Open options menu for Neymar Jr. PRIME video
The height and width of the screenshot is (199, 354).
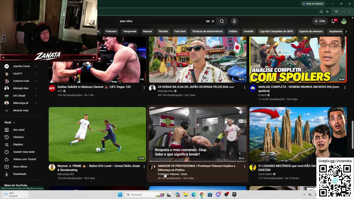[144, 166]
